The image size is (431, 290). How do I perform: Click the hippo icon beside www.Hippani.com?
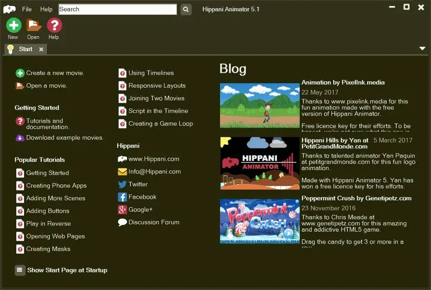coord(122,159)
